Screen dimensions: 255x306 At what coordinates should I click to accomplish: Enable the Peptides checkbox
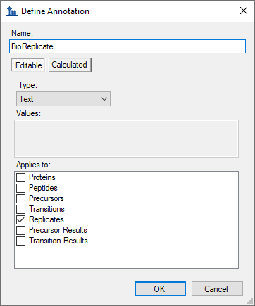click(x=20, y=188)
